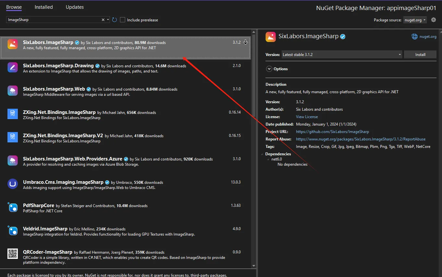The height and width of the screenshot is (277, 442).
Task: Collapse the Dependencies tree node
Action: (x=262, y=154)
